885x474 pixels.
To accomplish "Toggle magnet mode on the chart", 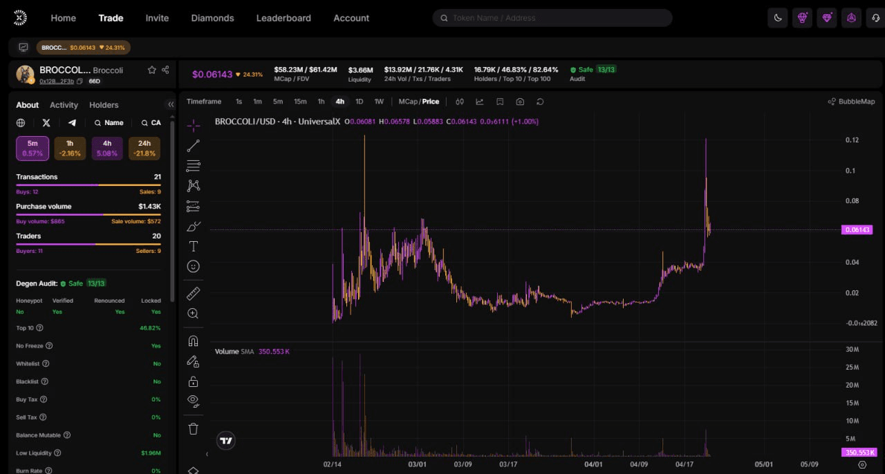I will point(194,341).
